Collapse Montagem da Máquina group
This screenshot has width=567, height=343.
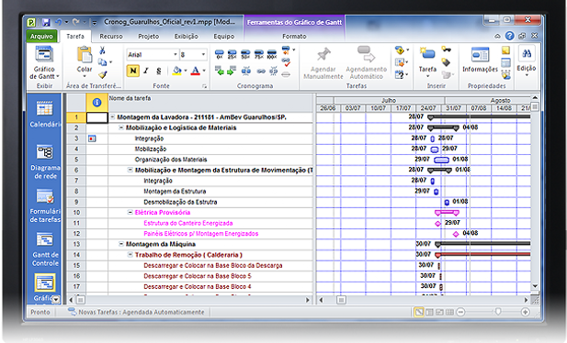point(121,244)
